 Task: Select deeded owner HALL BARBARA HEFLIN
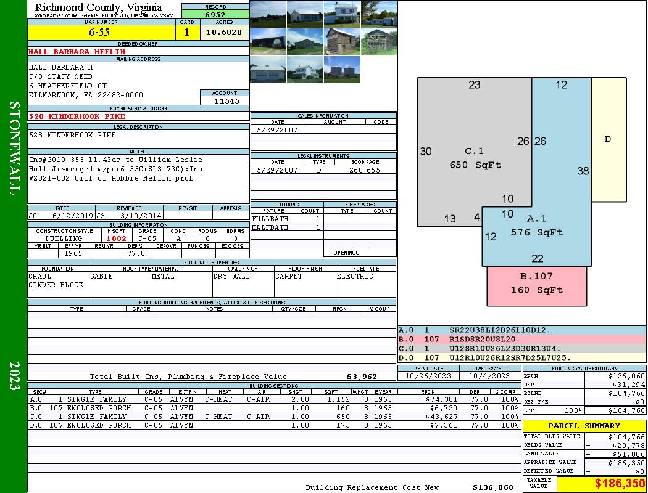coord(77,52)
